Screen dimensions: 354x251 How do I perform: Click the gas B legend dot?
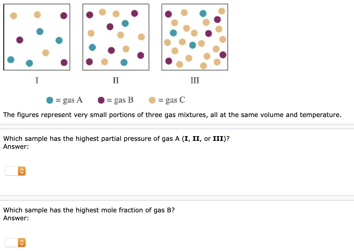pos(101,100)
